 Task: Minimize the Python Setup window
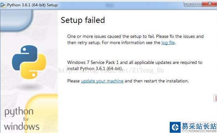188,4
